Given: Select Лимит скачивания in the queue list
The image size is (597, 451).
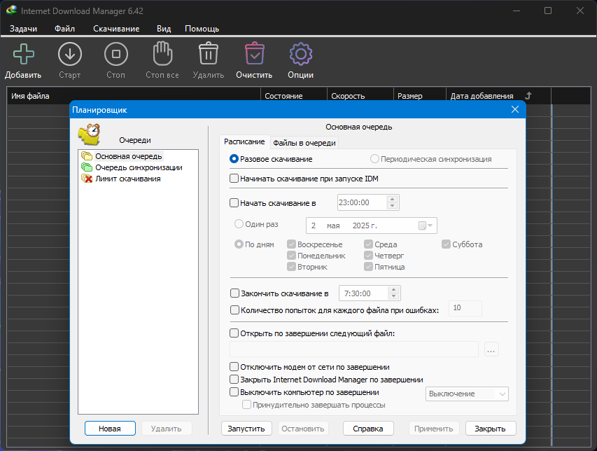Looking at the screenshot, I should point(128,179).
